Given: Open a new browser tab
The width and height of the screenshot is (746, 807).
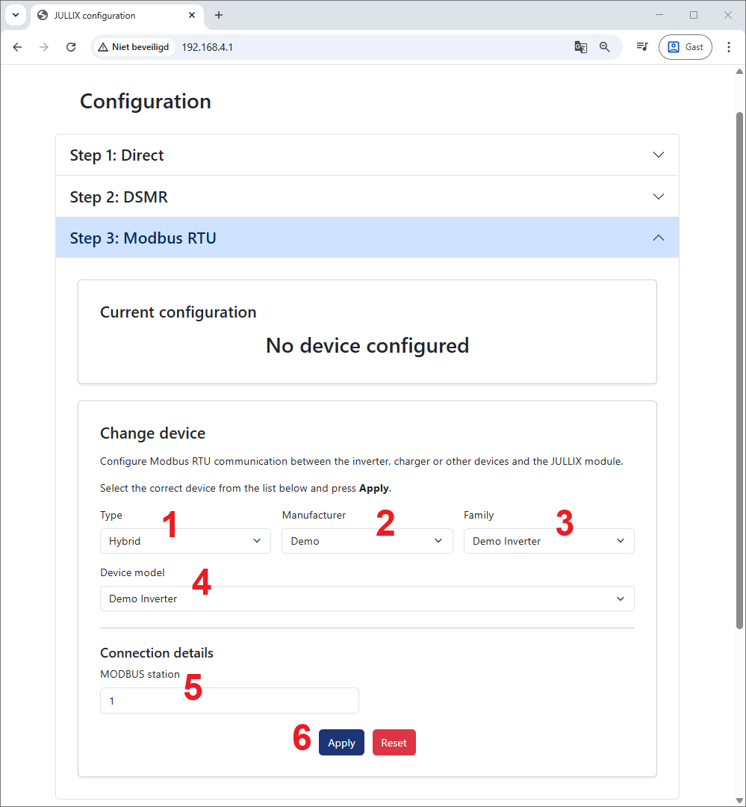Looking at the screenshot, I should (x=219, y=15).
